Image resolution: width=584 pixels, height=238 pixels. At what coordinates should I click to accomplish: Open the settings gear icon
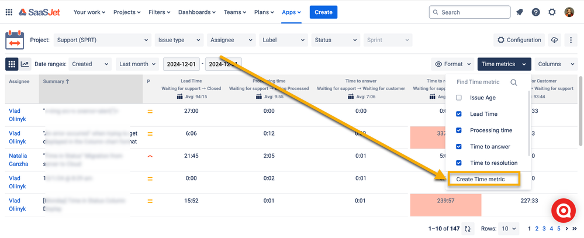552,12
